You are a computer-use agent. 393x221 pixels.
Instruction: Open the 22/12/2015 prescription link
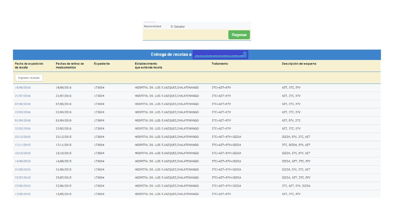click(x=23, y=137)
